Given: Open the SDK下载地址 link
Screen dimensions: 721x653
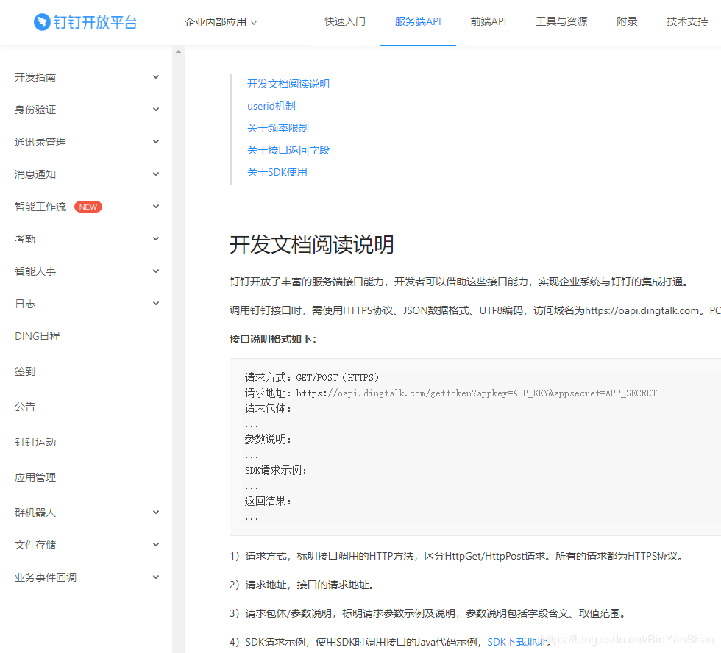Looking at the screenshot, I should pos(517,642).
